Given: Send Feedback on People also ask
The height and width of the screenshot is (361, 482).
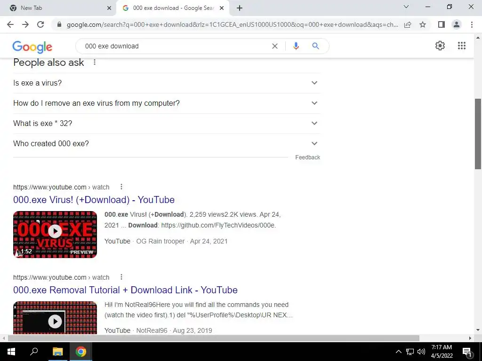Looking at the screenshot, I should (x=308, y=157).
